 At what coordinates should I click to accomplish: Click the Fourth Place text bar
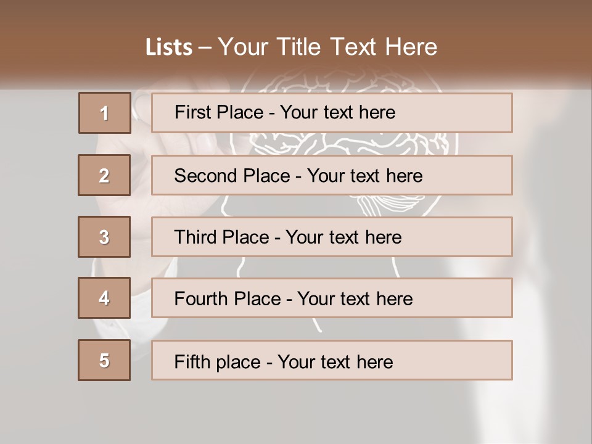[332, 298]
